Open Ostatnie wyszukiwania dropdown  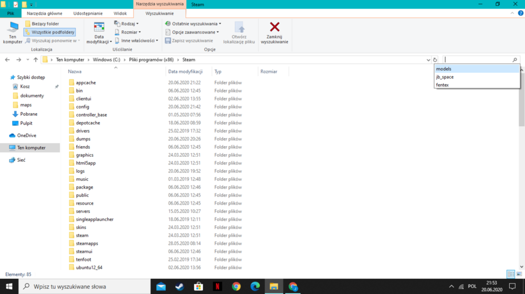tap(193, 24)
